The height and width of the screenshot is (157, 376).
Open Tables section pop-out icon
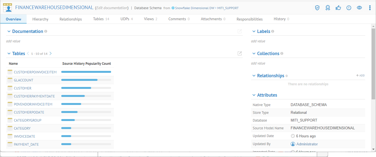tap(240, 53)
